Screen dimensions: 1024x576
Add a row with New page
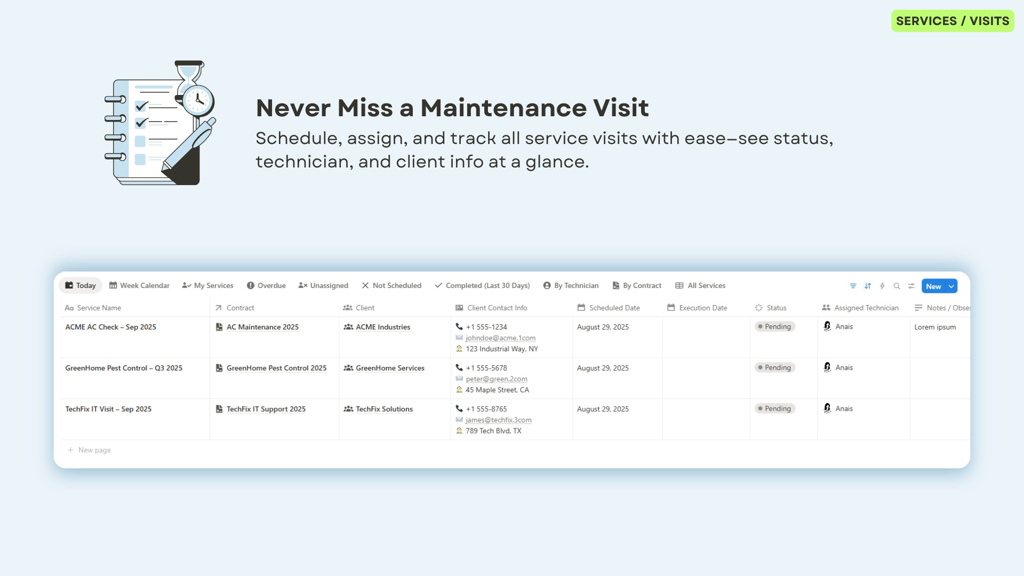tap(90, 450)
